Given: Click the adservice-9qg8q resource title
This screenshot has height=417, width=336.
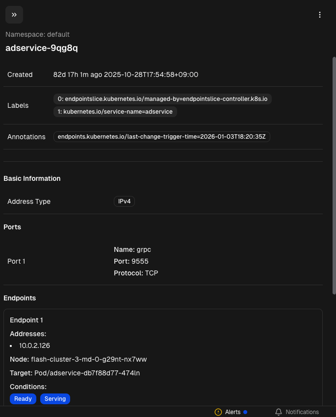Looking at the screenshot, I should (x=42, y=48).
